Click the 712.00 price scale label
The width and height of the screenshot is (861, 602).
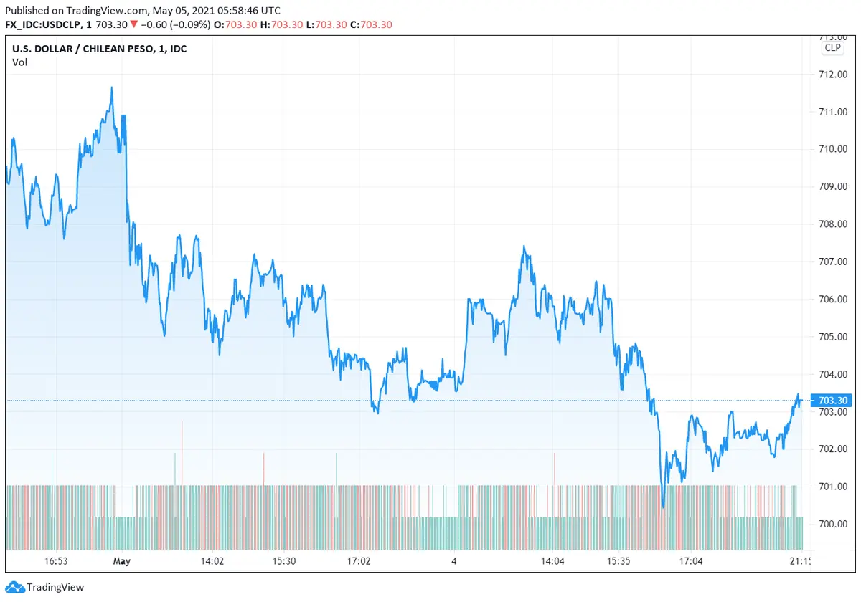pos(833,75)
